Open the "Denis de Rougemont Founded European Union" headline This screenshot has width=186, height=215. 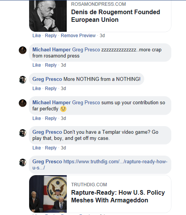115,16
